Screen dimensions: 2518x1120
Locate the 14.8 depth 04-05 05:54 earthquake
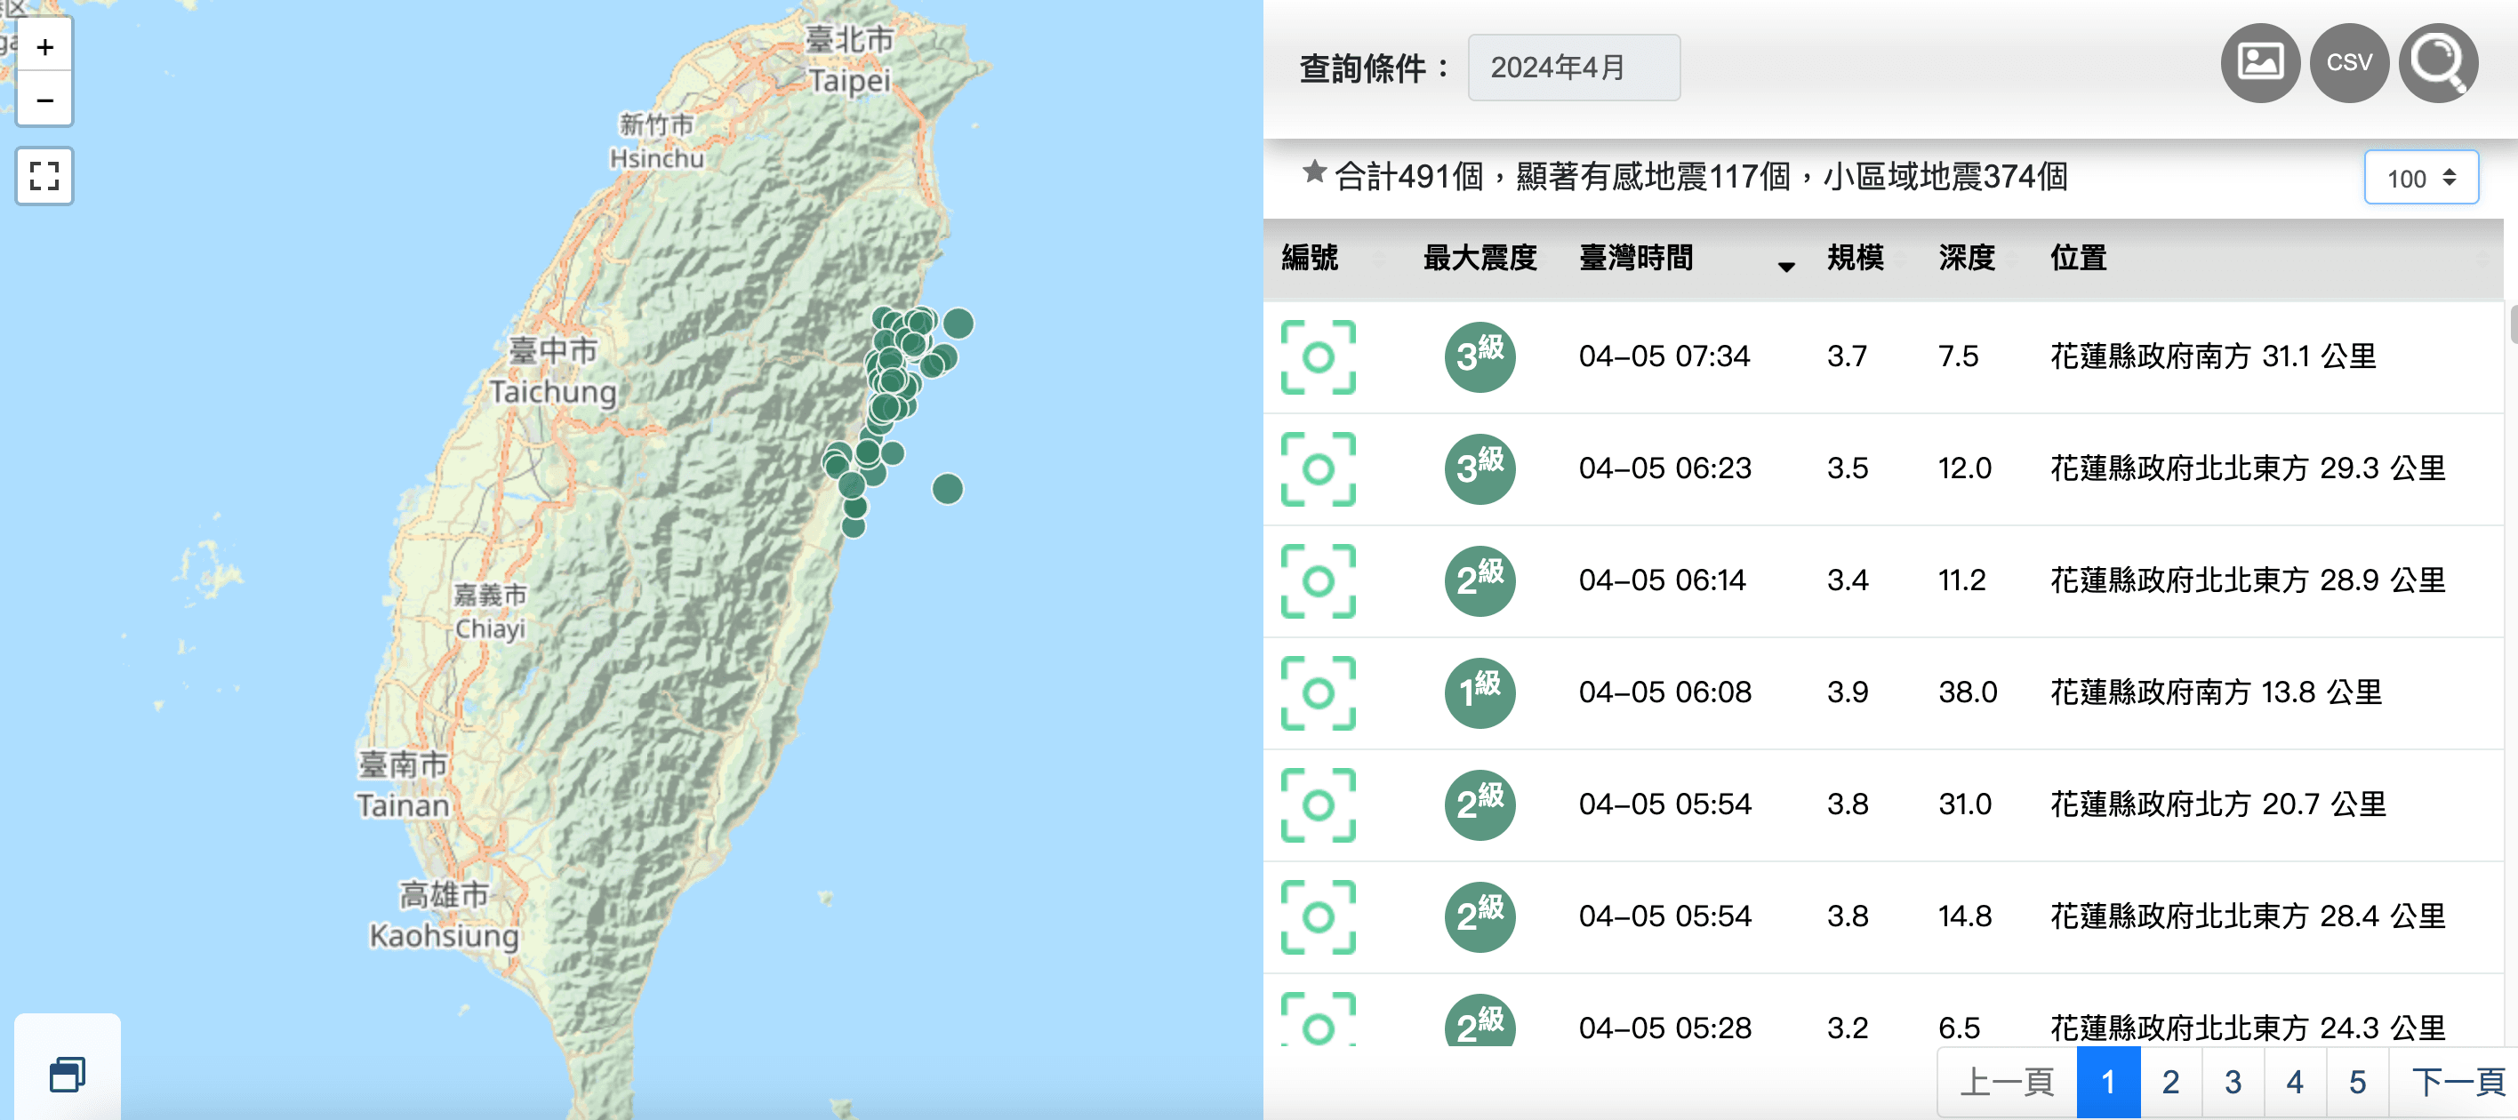(x=1318, y=916)
